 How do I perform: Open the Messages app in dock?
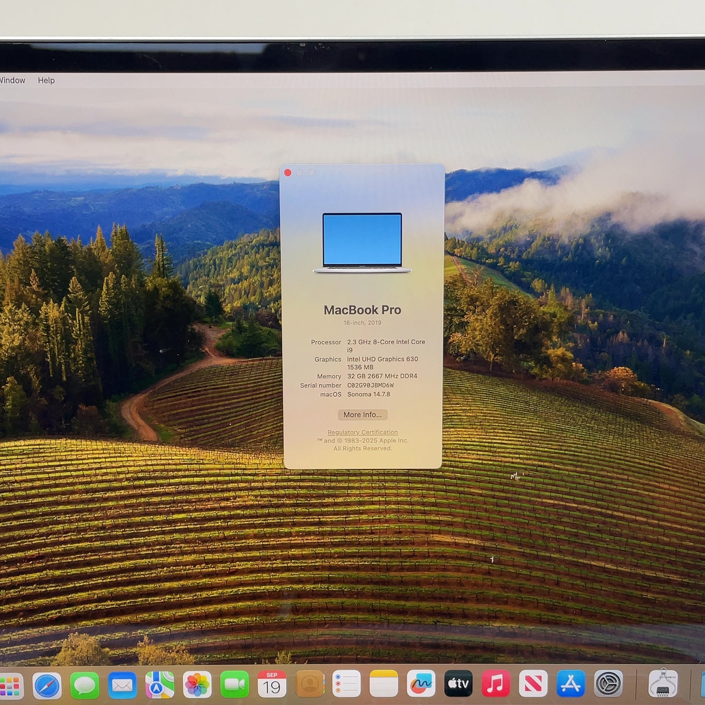click(x=85, y=685)
